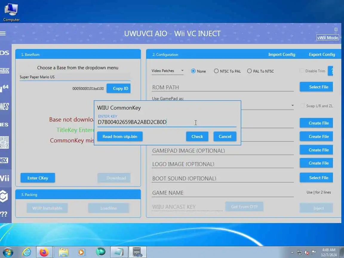Click the ROM PATH field
This screenshot has width=344, height=258.
tap(222, 87)
